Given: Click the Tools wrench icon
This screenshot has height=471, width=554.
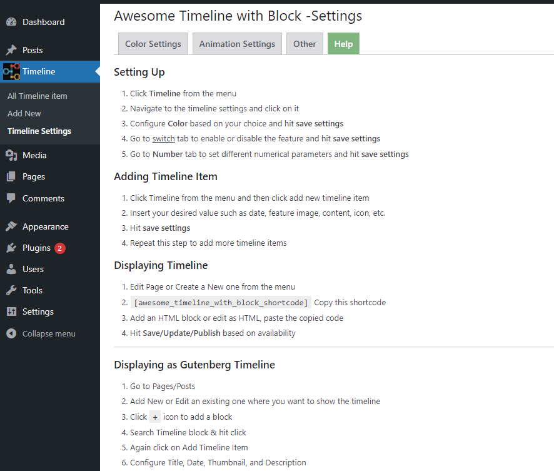Looking at the screenshot, I should coord(11,290).
